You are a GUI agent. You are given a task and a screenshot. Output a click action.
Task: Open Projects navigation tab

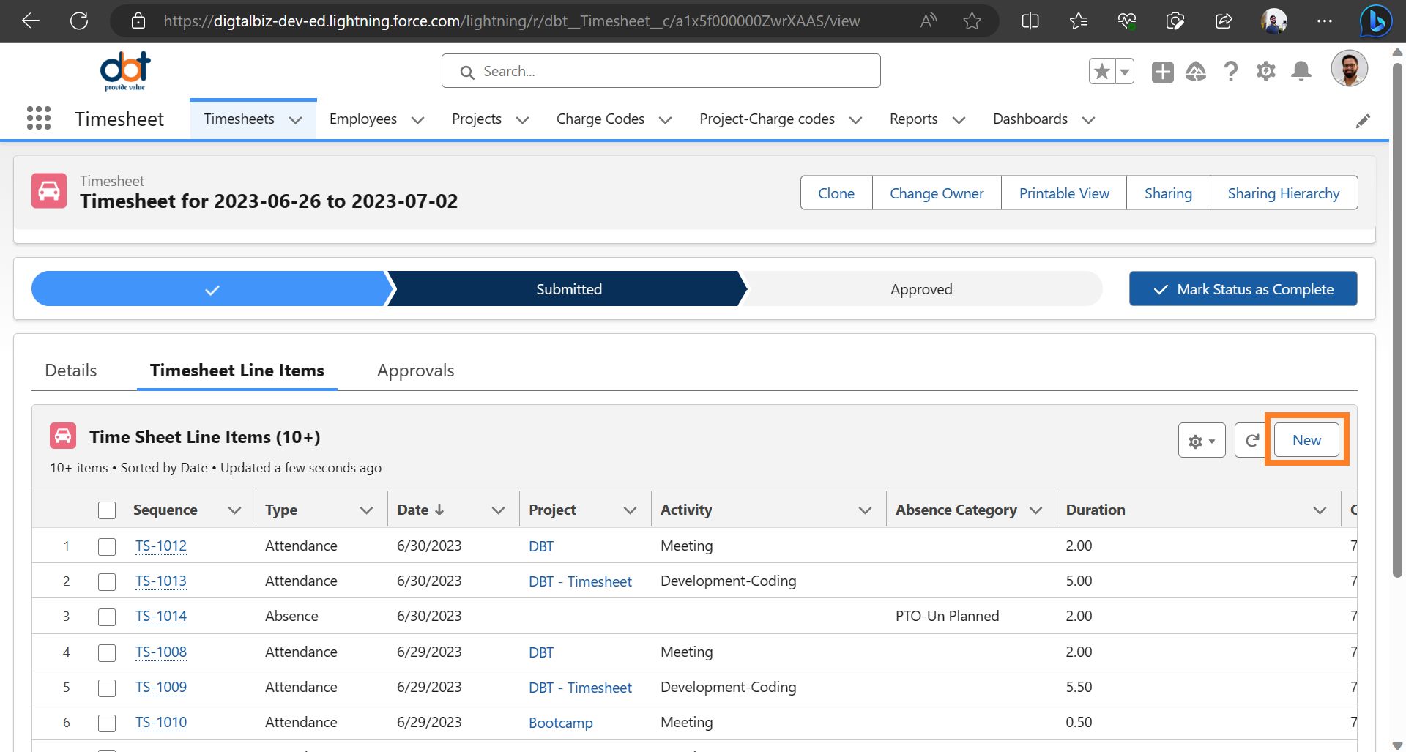477,119
